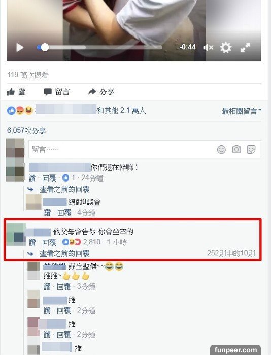The width and height of the screenshot is (271, 355).
Task: Open the sticker picker icon
Action: click(251, 150)
